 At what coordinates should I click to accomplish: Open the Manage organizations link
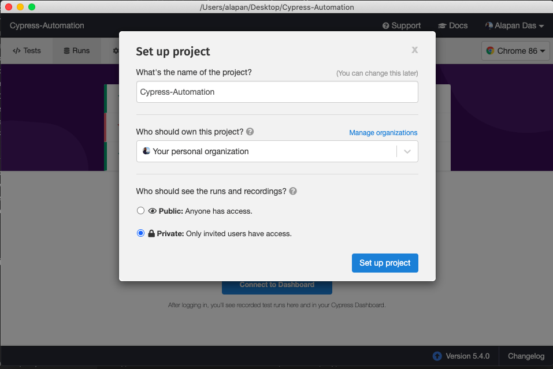tap(383, 133)
